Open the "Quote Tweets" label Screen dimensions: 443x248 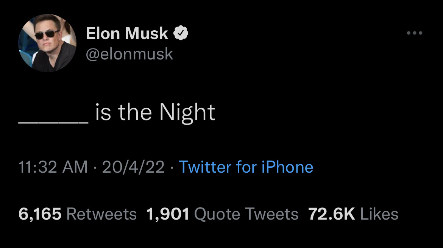point(246,214)
